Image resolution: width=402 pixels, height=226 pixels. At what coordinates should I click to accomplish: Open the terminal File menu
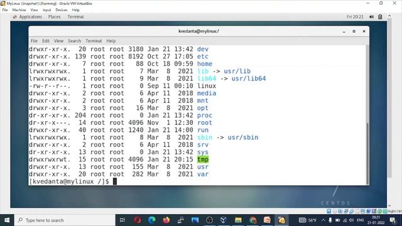point(34,41)
